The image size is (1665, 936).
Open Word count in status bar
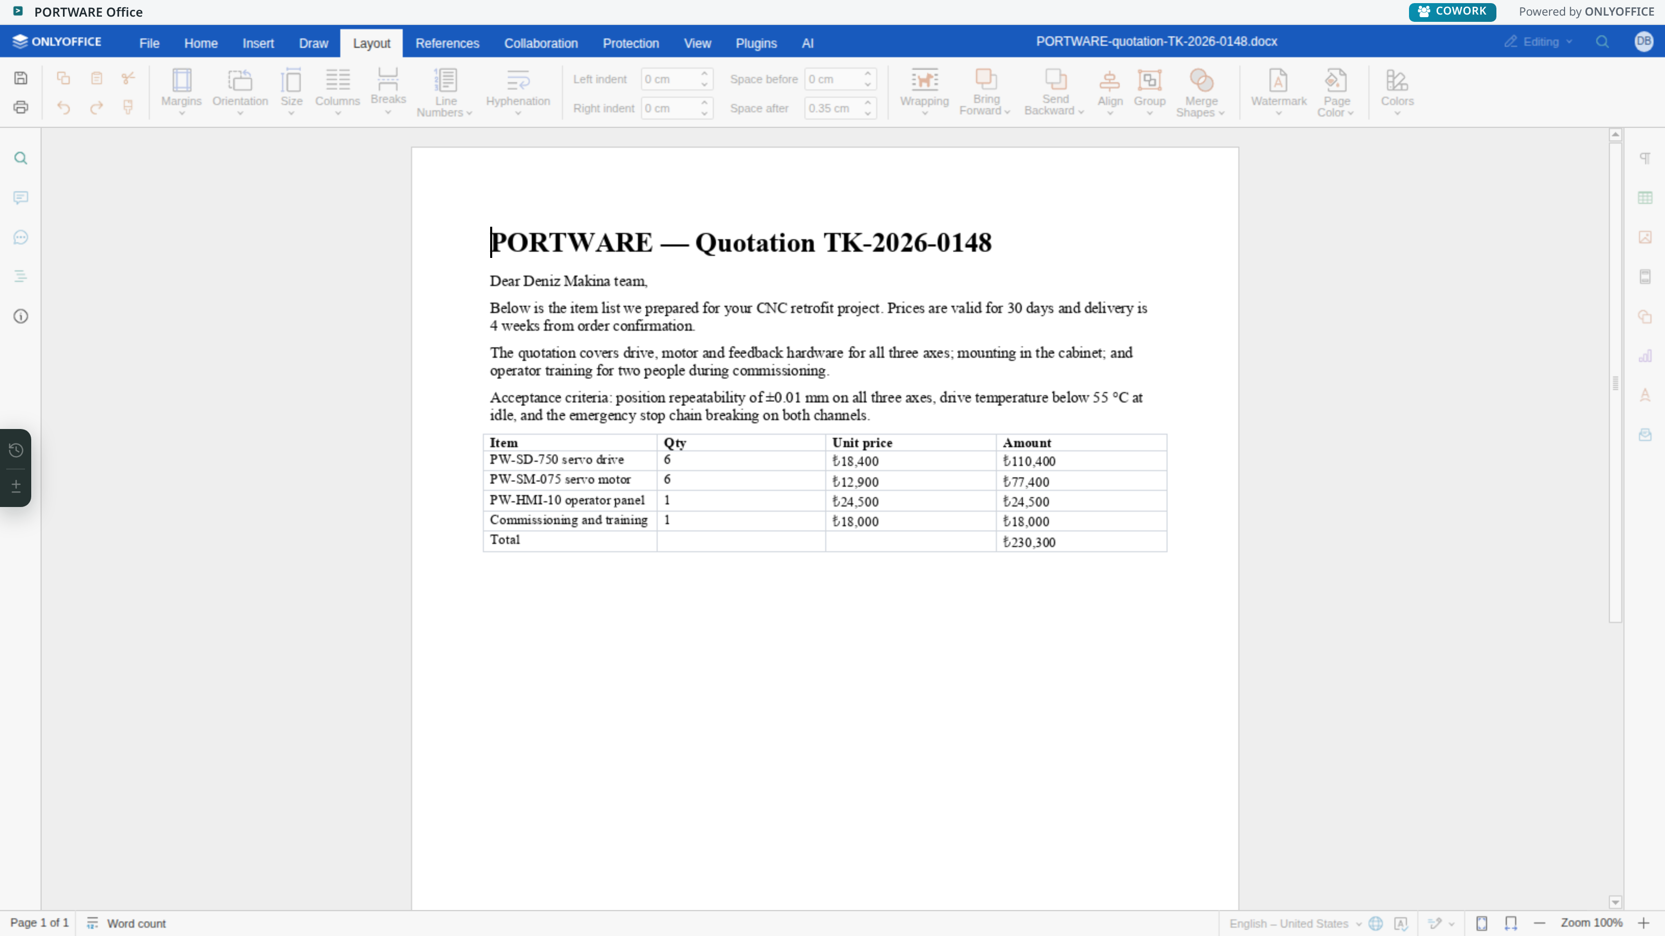coord(126,923)
